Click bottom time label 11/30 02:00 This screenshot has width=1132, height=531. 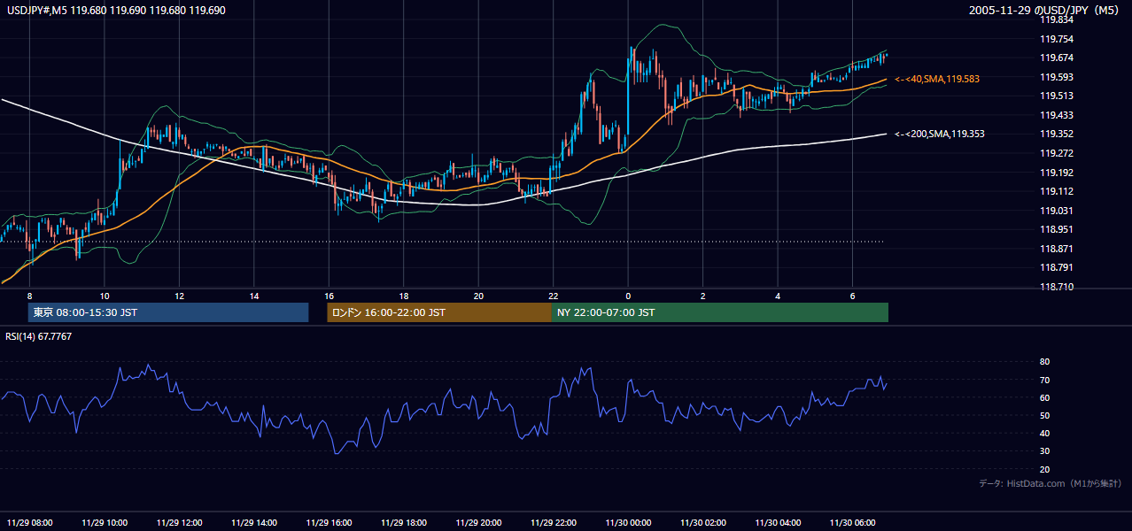tap(702, 522)
